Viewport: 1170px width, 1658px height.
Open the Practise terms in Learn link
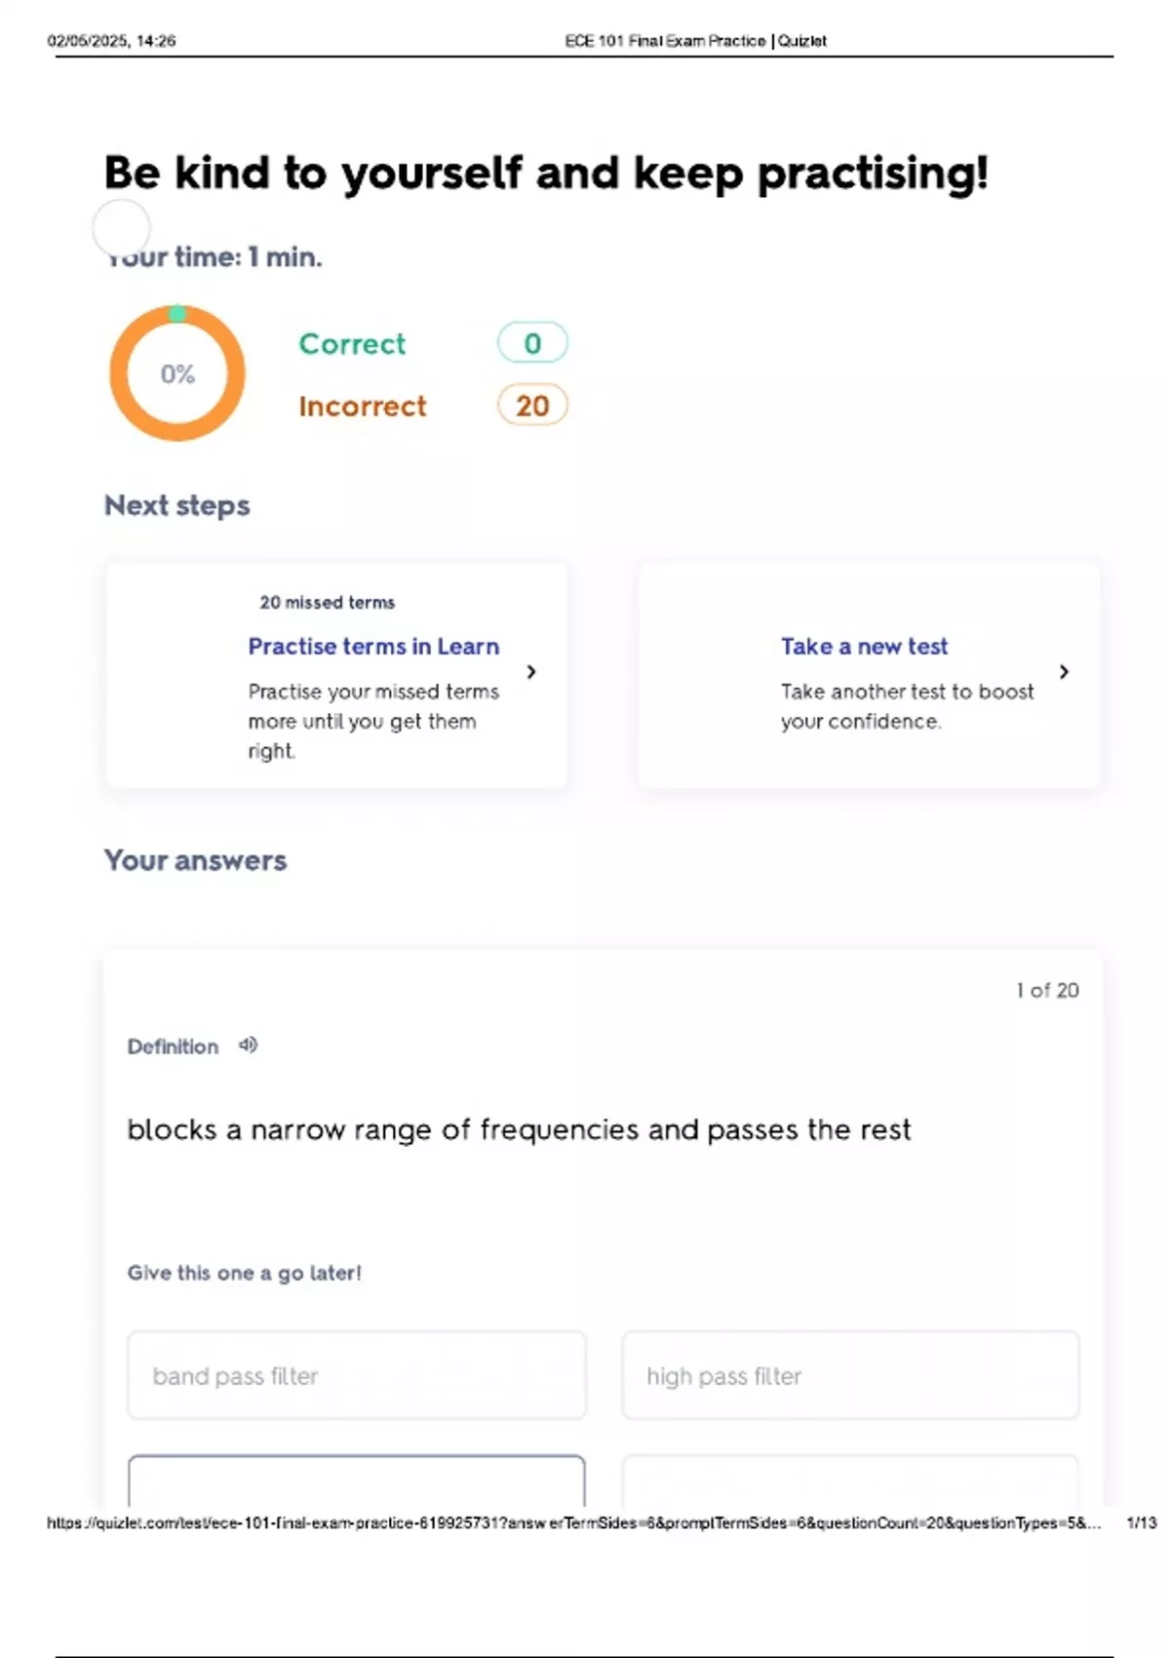point(373,647)
